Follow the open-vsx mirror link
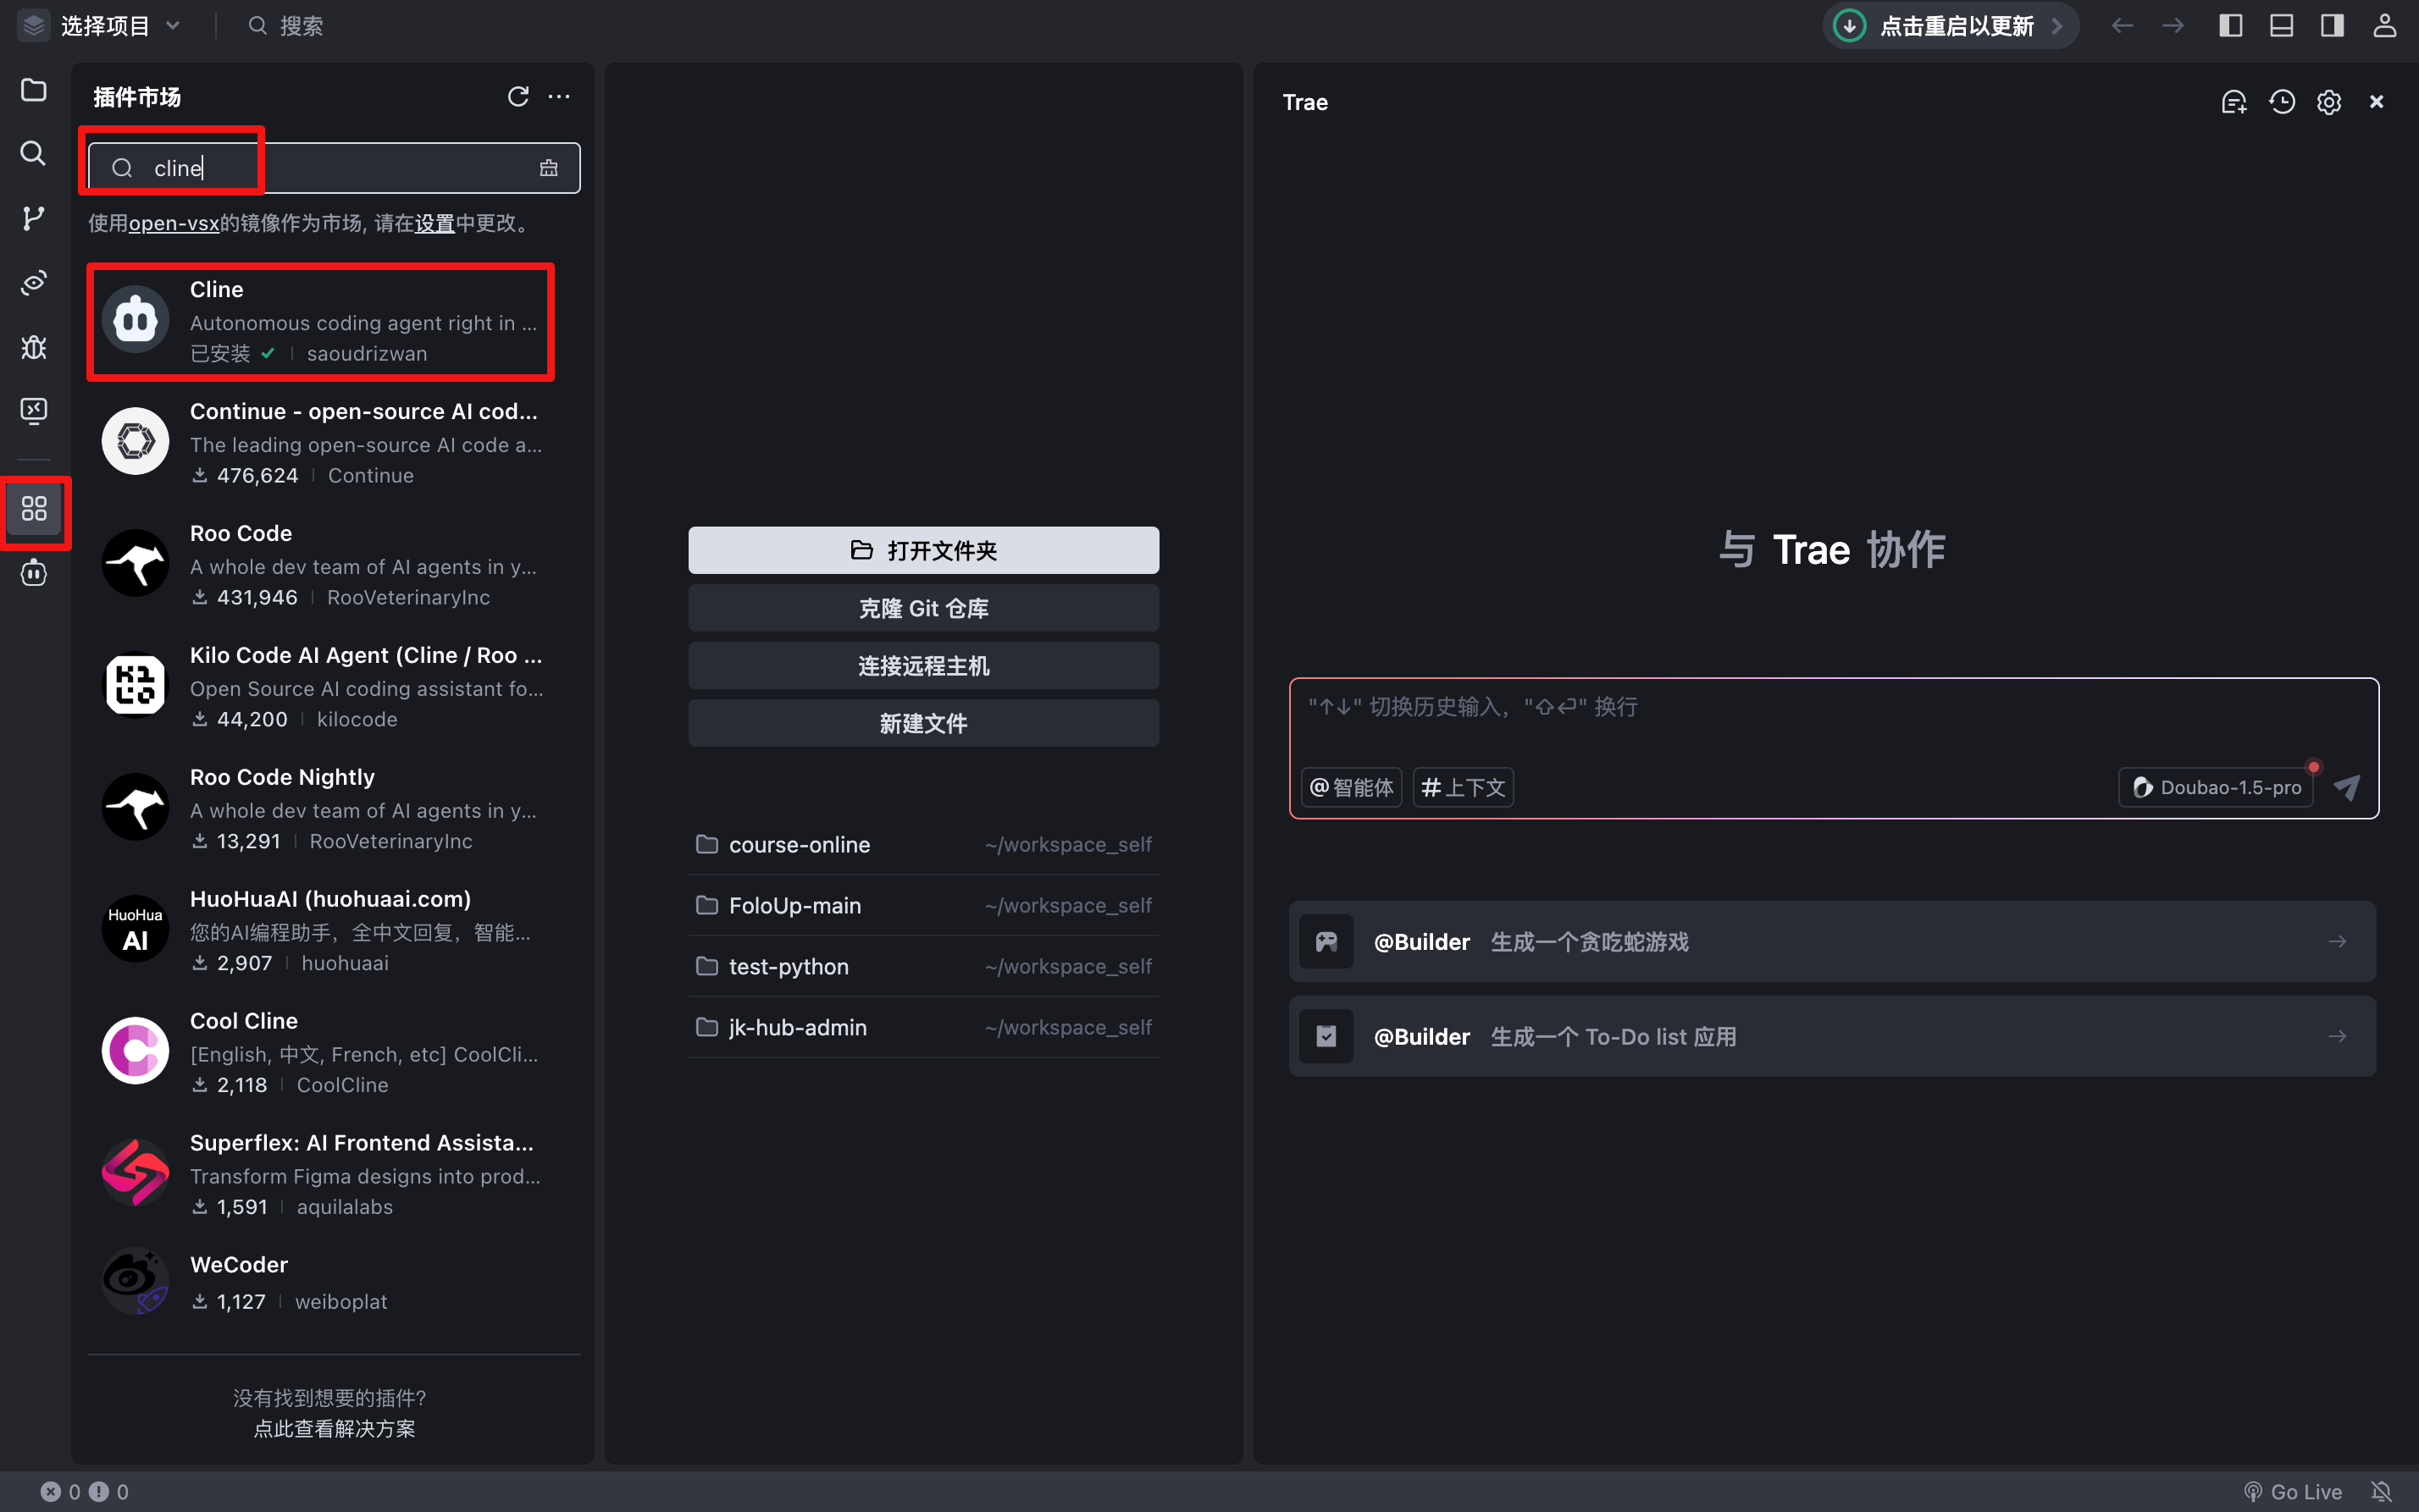Screen dimensions: 2419x1512 point(174,223)
